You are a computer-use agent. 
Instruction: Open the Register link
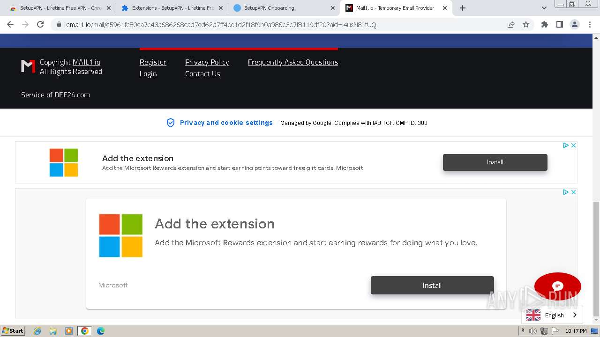153,62
